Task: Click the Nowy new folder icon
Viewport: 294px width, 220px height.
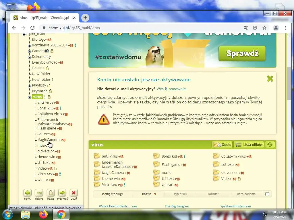Action: [x=28, y=193]
